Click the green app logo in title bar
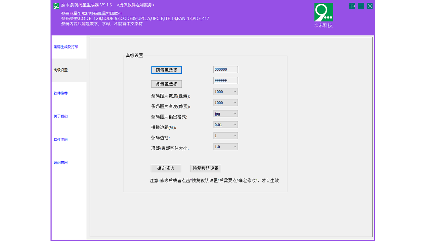Image resolution: width=430 pixels, height=241 pixels. click(x=56, y=6)
